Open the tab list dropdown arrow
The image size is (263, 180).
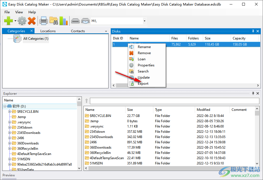(x=106, y=31)
